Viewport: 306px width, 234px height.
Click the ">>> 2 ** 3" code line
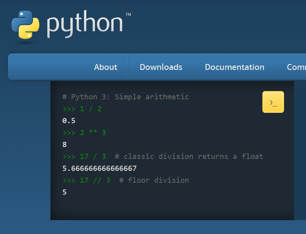point(84,133)
